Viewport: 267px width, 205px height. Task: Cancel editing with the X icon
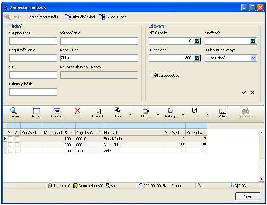click(253, 92)
